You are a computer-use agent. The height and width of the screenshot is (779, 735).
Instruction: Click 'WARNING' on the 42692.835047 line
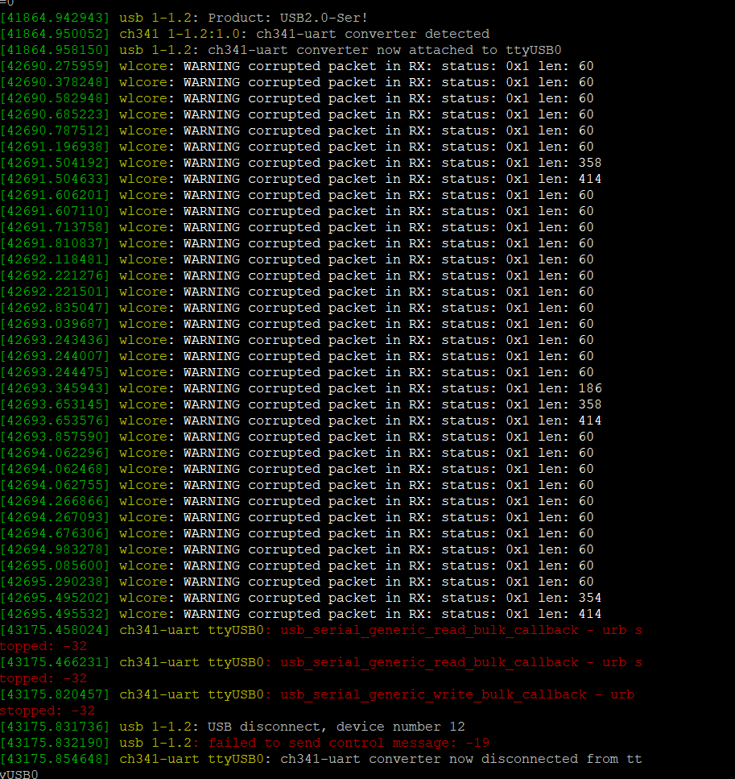point(212,308)
